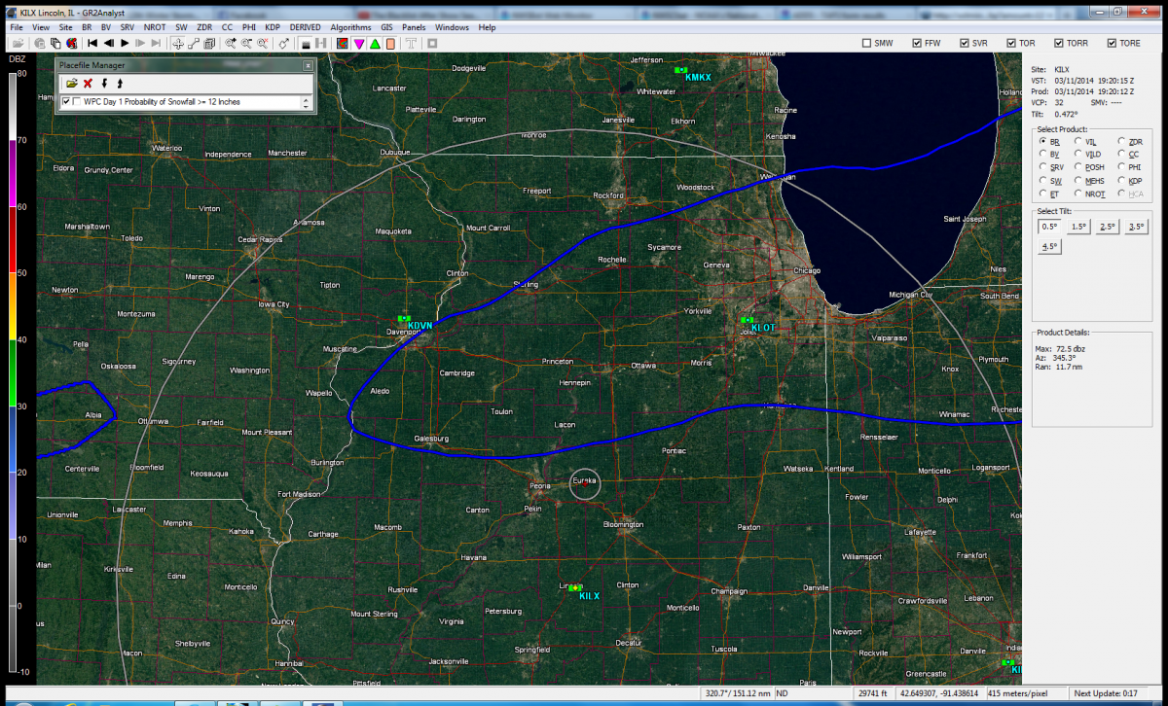Click the globe with red X icon
1168x706 pixels.
[x=71, y=43]
